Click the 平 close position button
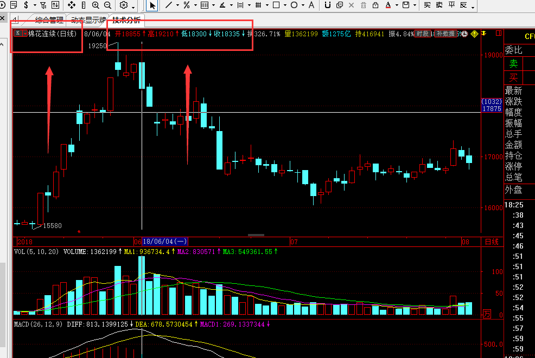 click(x=451, y=5)
